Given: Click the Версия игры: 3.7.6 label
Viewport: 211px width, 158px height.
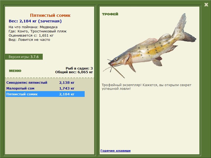Looking at the screenshot, I should 23,57.
